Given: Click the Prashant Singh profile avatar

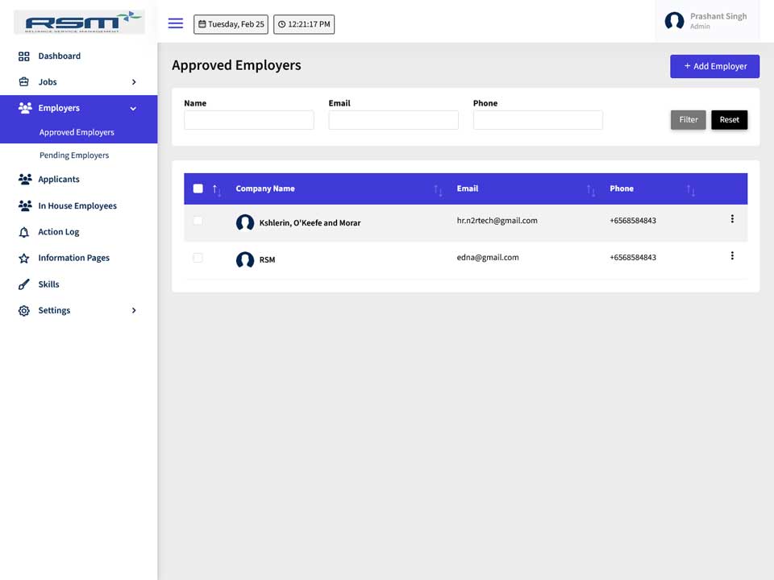Looking at the screenshot, I should 674,21.
